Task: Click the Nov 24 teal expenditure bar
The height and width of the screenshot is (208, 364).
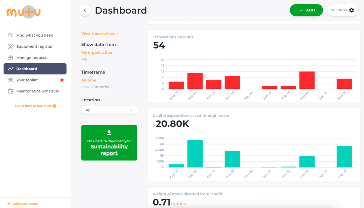Action: pos(232,159)
